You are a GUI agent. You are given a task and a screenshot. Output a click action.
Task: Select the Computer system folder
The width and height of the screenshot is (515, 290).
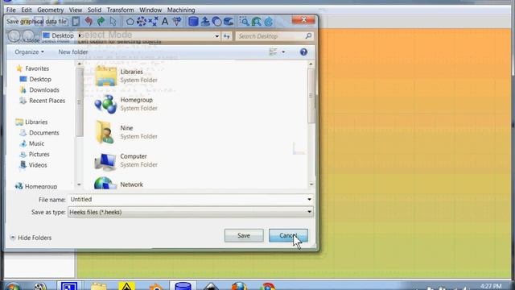click(126, 160)
